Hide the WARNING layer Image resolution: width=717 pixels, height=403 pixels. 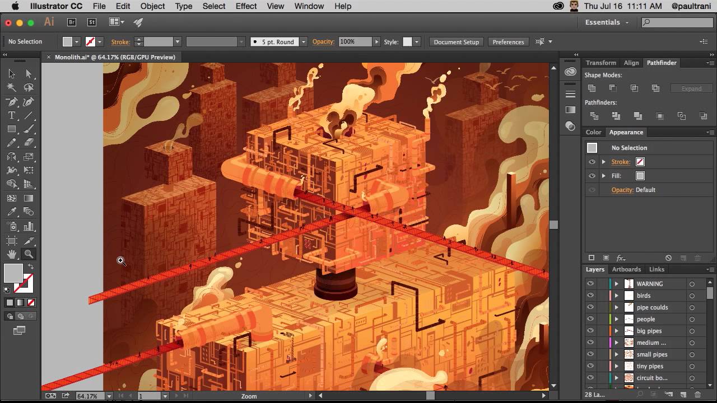tap(590, 284)
